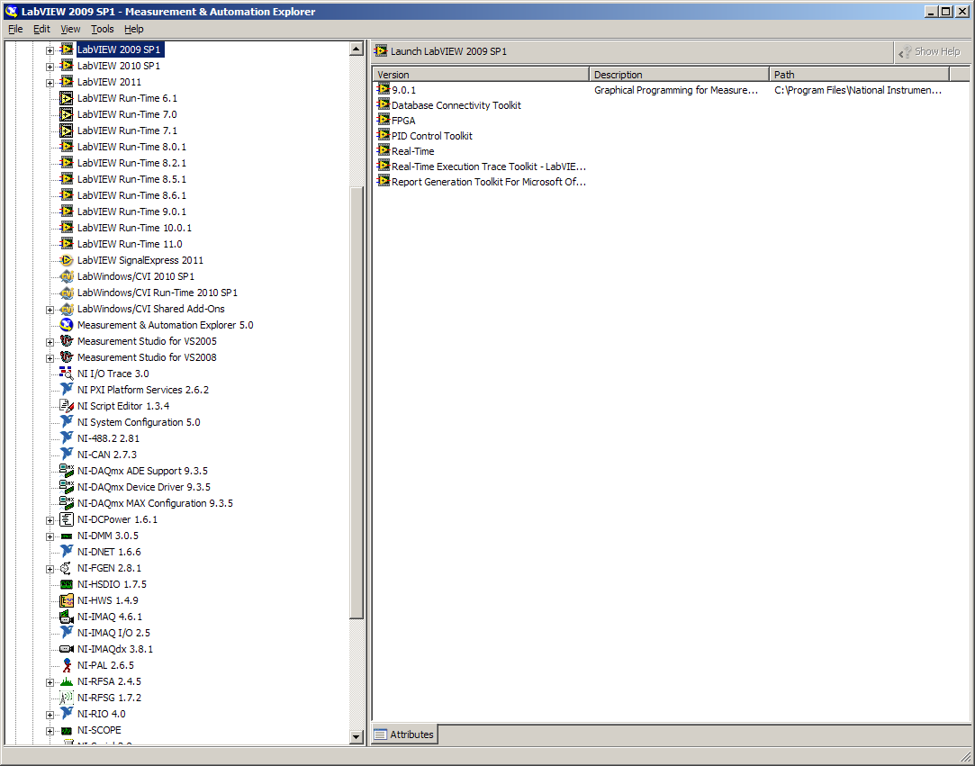This screenshot has width=975, height=766.
Task: Select NI System Configuration 5.0 item
Action: click(x=139, y=422)
